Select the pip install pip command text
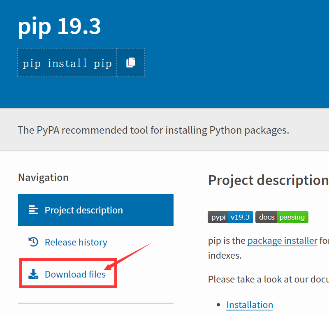Screen dimensions: 329x315 pyautogui.click(x=67, y=63)
